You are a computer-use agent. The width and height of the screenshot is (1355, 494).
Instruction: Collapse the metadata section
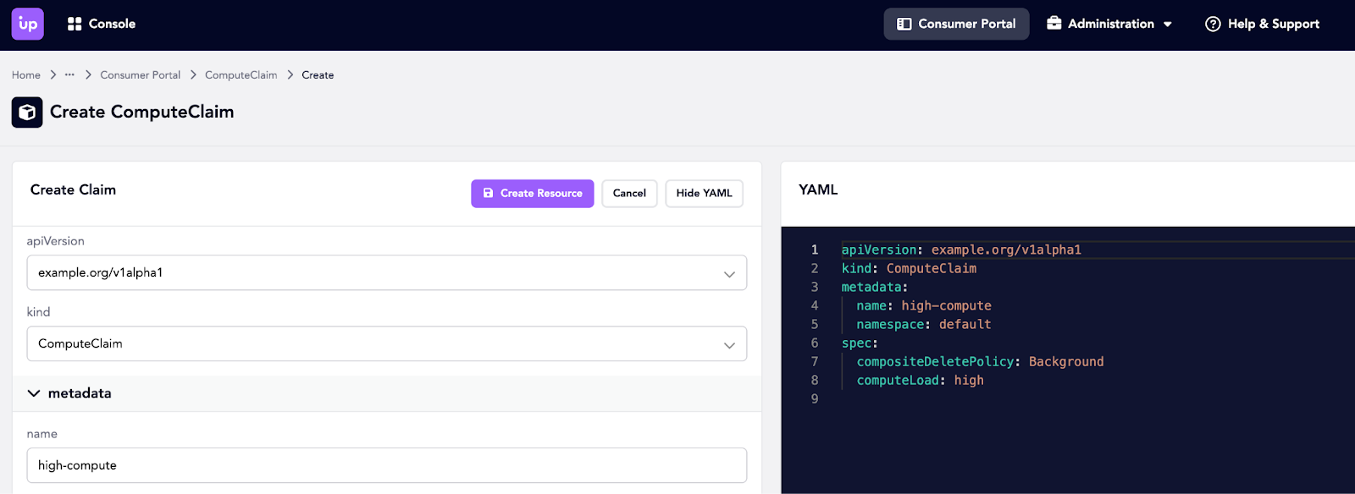click(34, 393)
